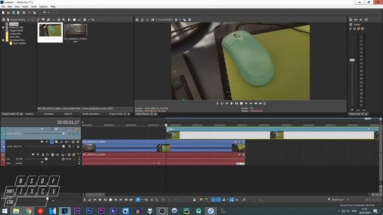Open the File menu
383x215 pixels.
click(3, 7)
